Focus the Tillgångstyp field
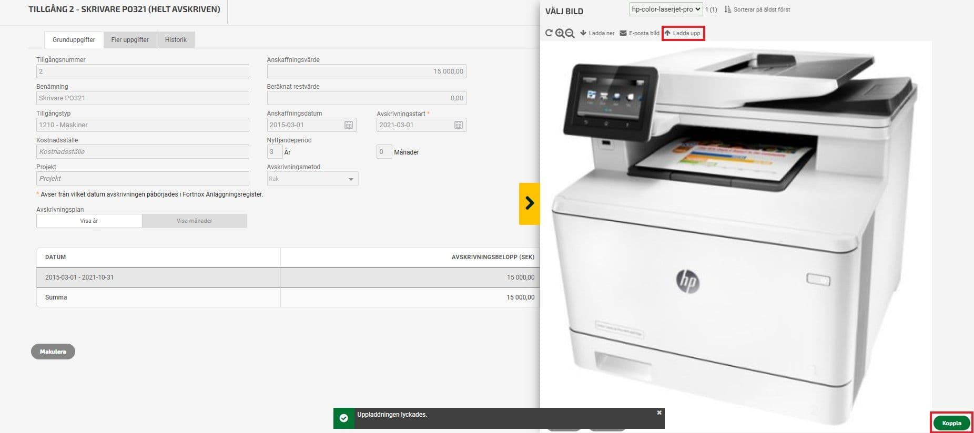Viewport: 974px width, 433px height. 143,125
